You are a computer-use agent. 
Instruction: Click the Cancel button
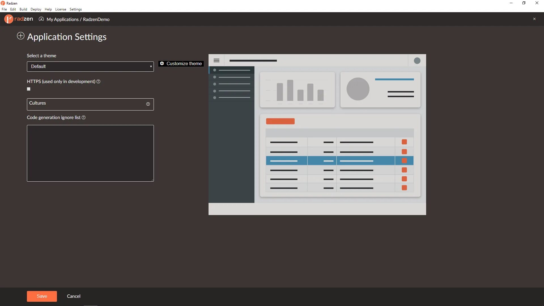tap(74, 296)
